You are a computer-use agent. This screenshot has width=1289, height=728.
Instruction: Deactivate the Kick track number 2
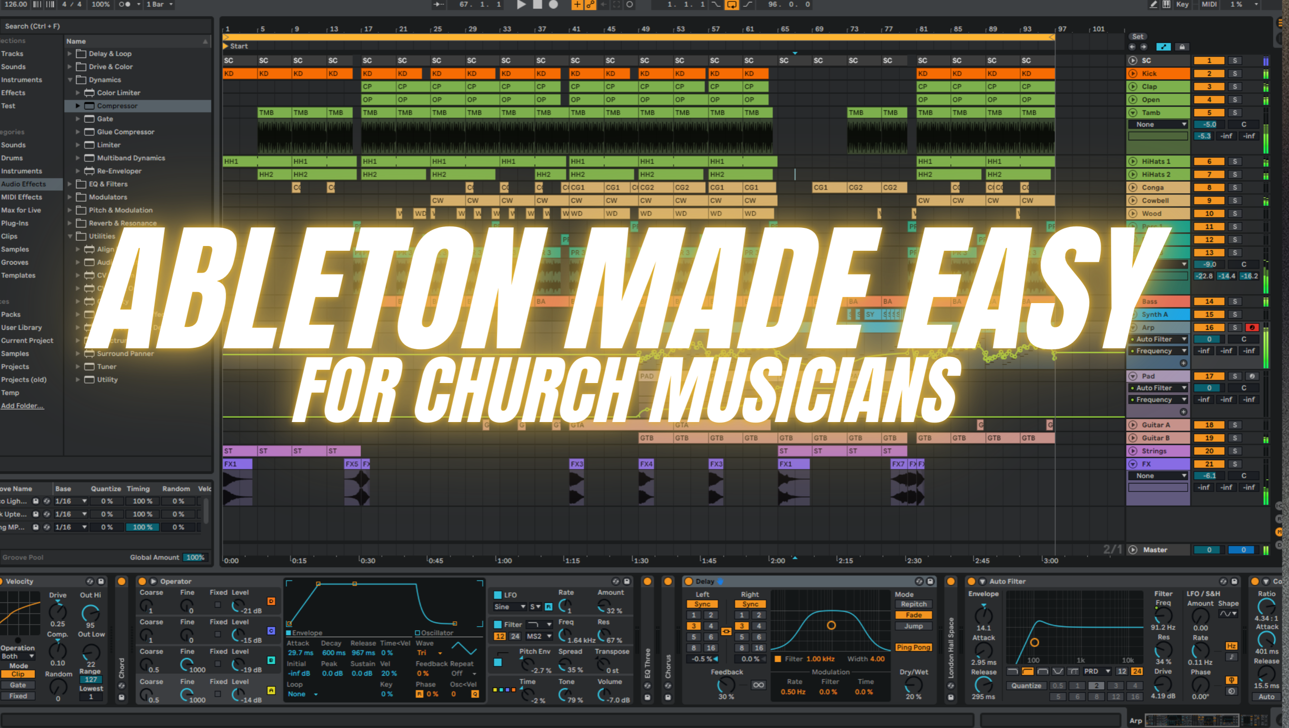[1209, 74]
